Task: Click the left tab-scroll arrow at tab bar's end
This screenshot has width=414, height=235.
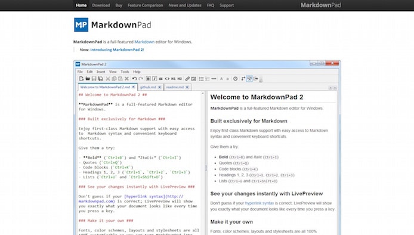Action: coord(330,88)
